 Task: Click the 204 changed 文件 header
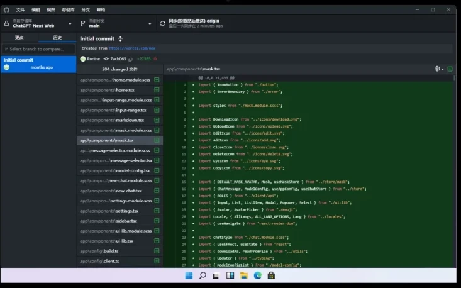[119, 69]
